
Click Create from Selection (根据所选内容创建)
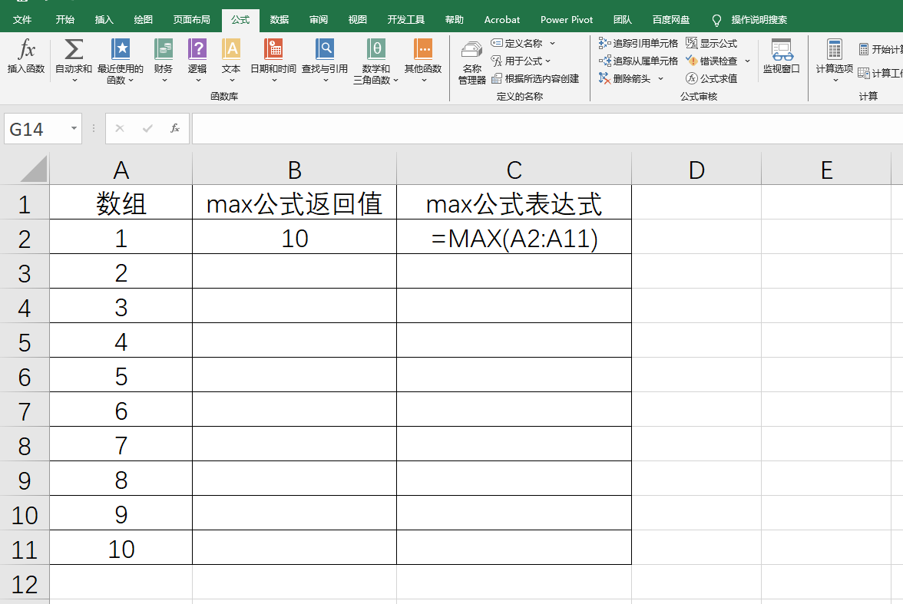[x=535, y=78]
